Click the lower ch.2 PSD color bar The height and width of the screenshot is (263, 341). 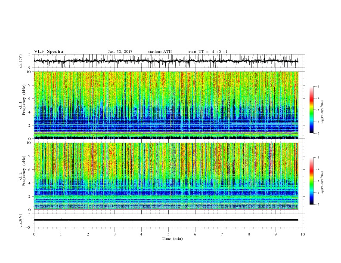(x=311, y=181)
